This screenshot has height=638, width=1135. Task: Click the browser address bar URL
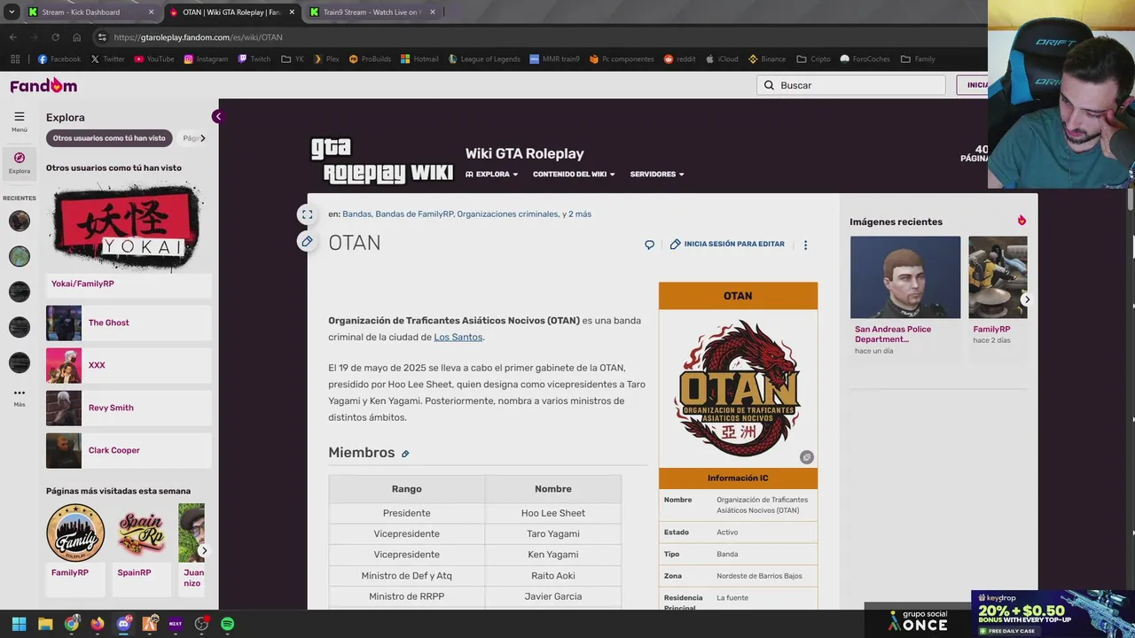(x=198, y=37)
